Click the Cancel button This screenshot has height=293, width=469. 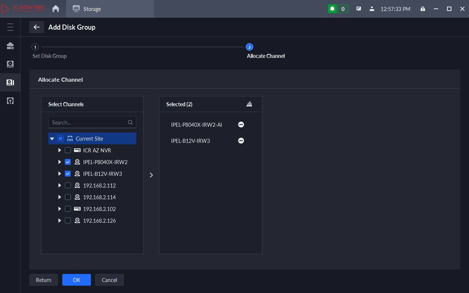(110, 280)
